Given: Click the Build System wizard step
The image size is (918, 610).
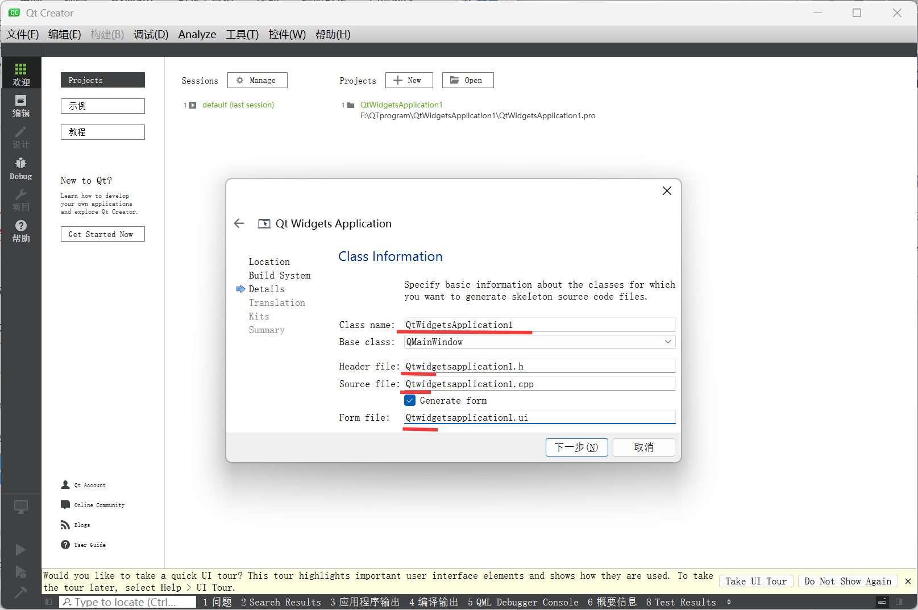Looking at the screenshot, I should pyautogui.click(x=280, y=275).
